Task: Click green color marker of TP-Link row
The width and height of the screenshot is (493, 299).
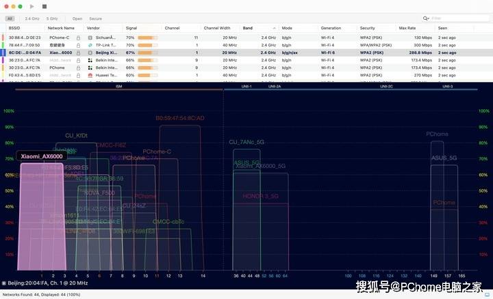Action: [x=3, y=45]
